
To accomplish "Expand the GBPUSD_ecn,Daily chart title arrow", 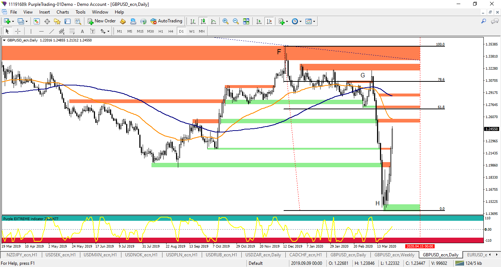I will [4, 40].
